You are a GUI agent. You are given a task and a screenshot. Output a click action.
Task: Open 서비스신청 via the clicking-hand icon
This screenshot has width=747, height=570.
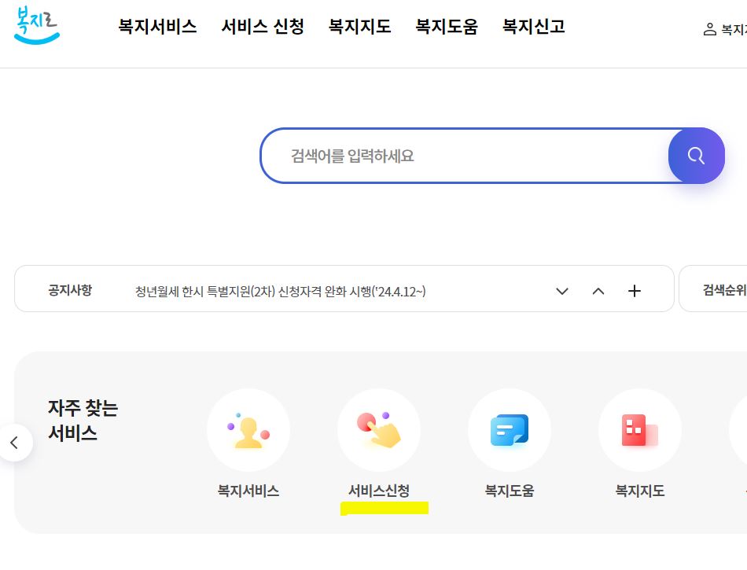point(379,430)
